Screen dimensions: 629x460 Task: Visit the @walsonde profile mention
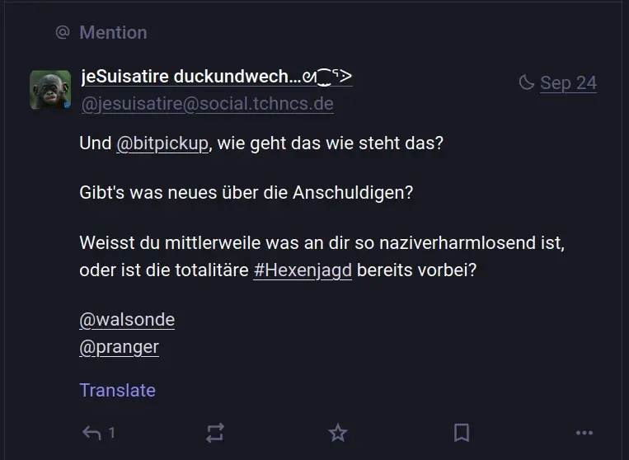click(127, 319)
